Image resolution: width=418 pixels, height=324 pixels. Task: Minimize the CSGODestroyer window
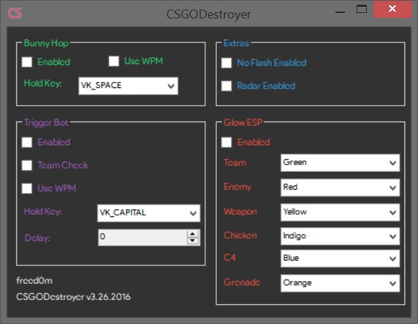[340, 11]
